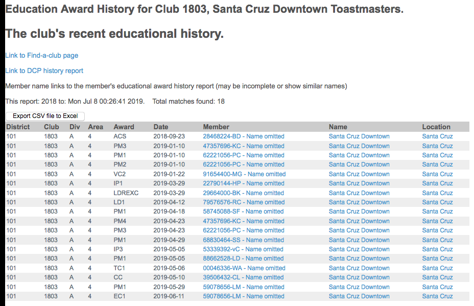Open Santa Cruz location link in the EC1 row
474x306 pixels.
[437, 296]
